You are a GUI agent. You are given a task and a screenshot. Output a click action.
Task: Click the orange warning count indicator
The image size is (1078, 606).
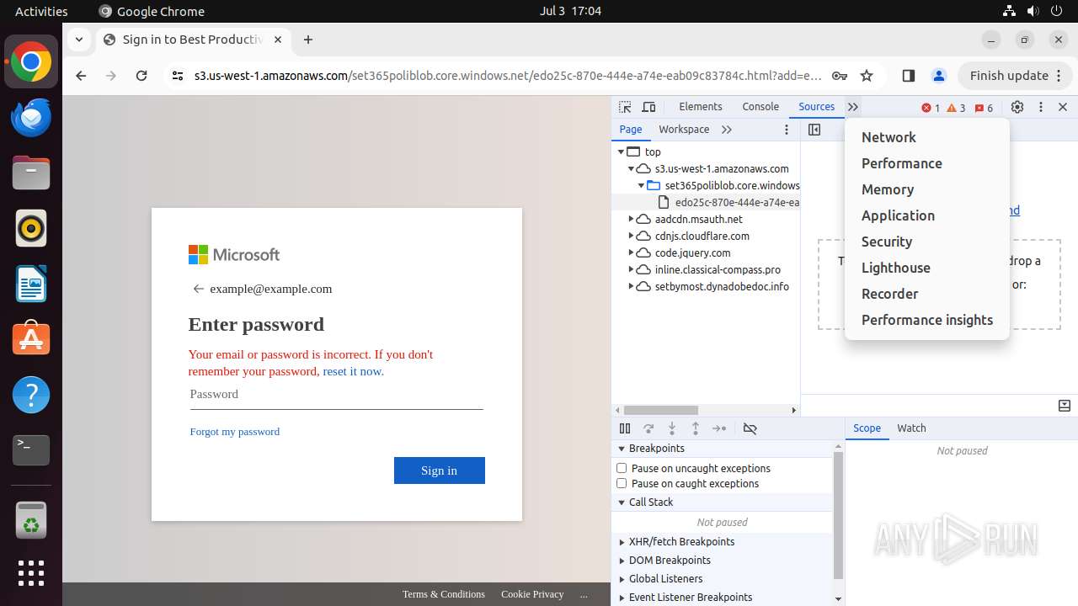point(956,108)
